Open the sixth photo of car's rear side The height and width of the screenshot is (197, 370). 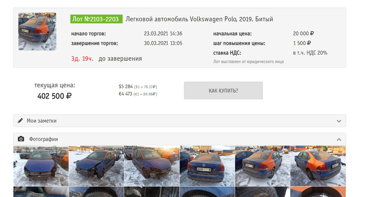(x=318, y=166)
